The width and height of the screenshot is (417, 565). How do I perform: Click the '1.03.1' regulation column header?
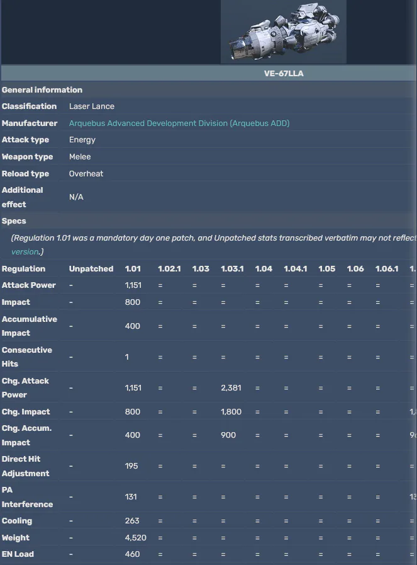pyautogui.click(x=232, y=269)
